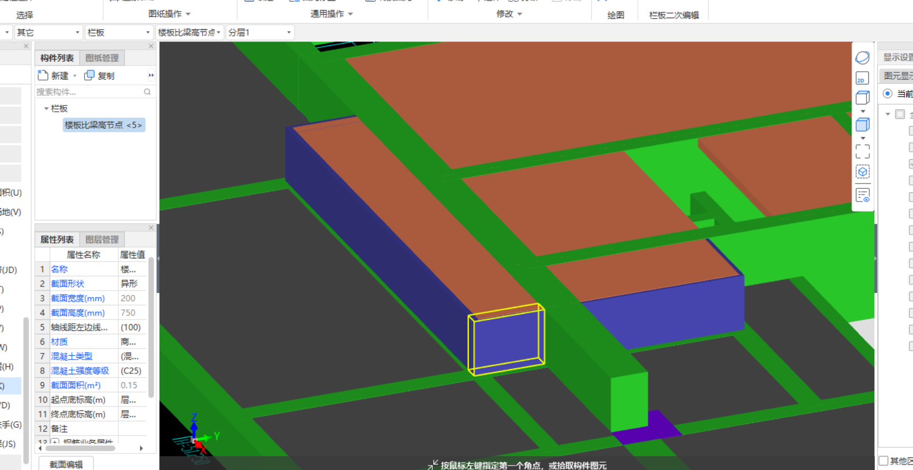This screenshot has width=913, height=470.
Task: Click the 截面编辑 button
Action: point(66,464)
